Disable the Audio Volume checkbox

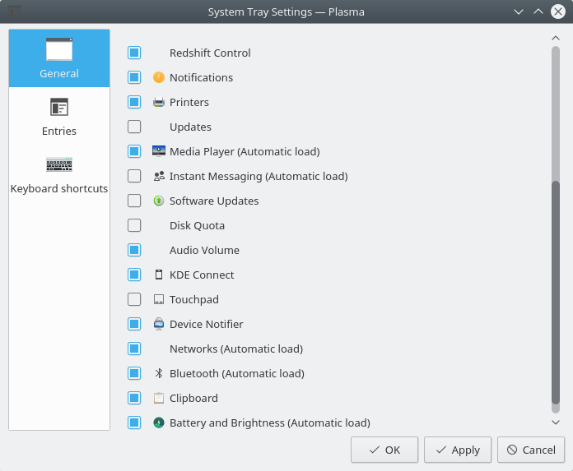[x=134, y=250]
